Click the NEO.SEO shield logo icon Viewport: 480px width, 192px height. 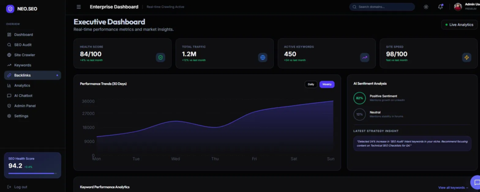tap(10, 9)
